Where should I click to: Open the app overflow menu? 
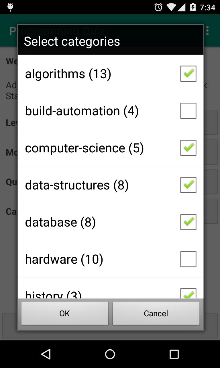pos(207,30)
